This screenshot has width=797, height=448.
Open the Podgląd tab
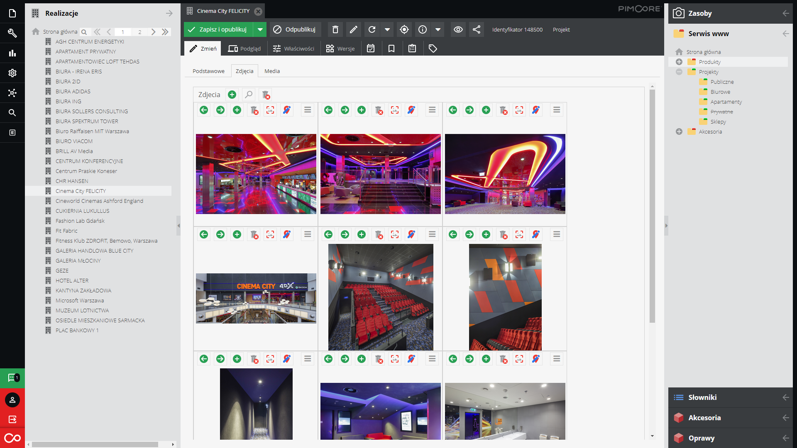coord(244,49)
